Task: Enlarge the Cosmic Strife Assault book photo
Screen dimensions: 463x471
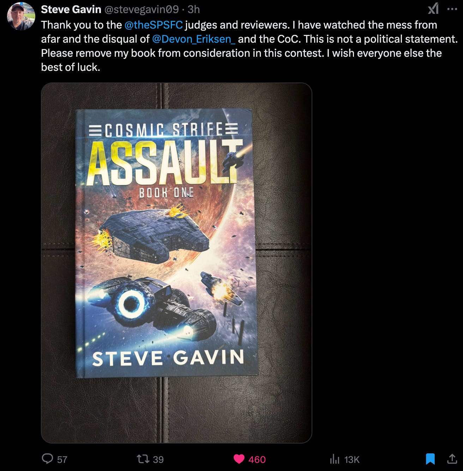Action: (x=176, y=263)
